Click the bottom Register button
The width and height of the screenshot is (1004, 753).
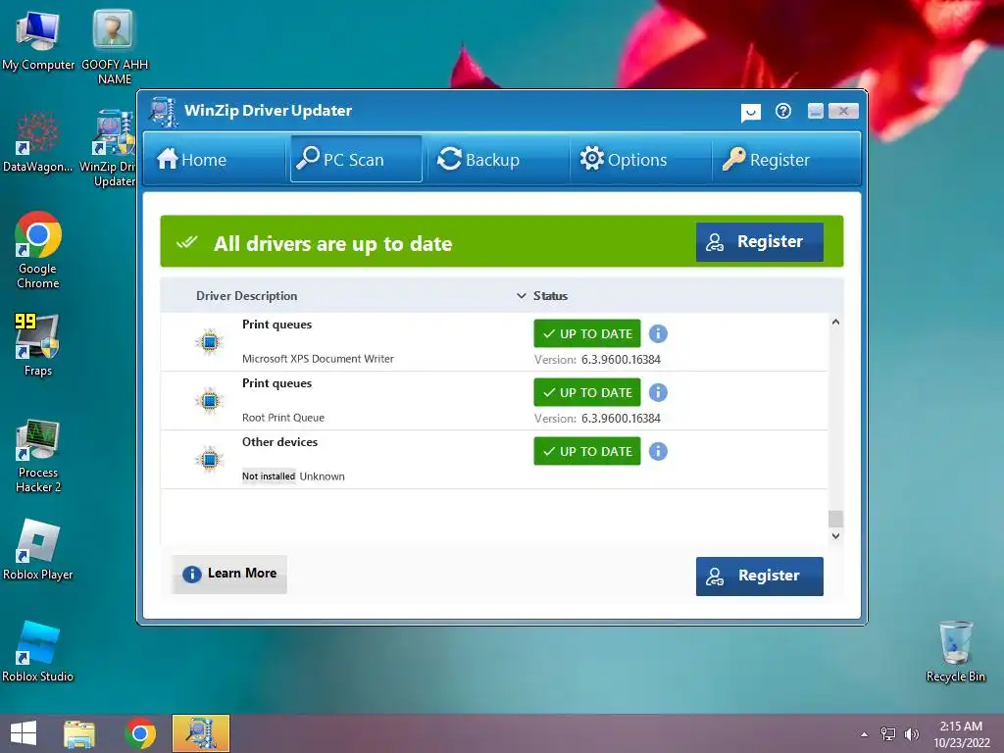pos(760,576)
